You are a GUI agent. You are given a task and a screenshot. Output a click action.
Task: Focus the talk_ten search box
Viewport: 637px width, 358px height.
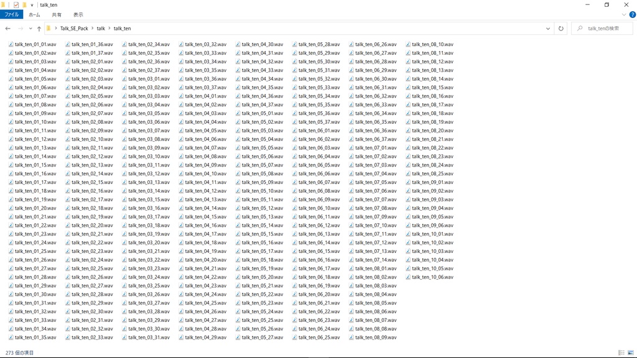click(602, 29)
